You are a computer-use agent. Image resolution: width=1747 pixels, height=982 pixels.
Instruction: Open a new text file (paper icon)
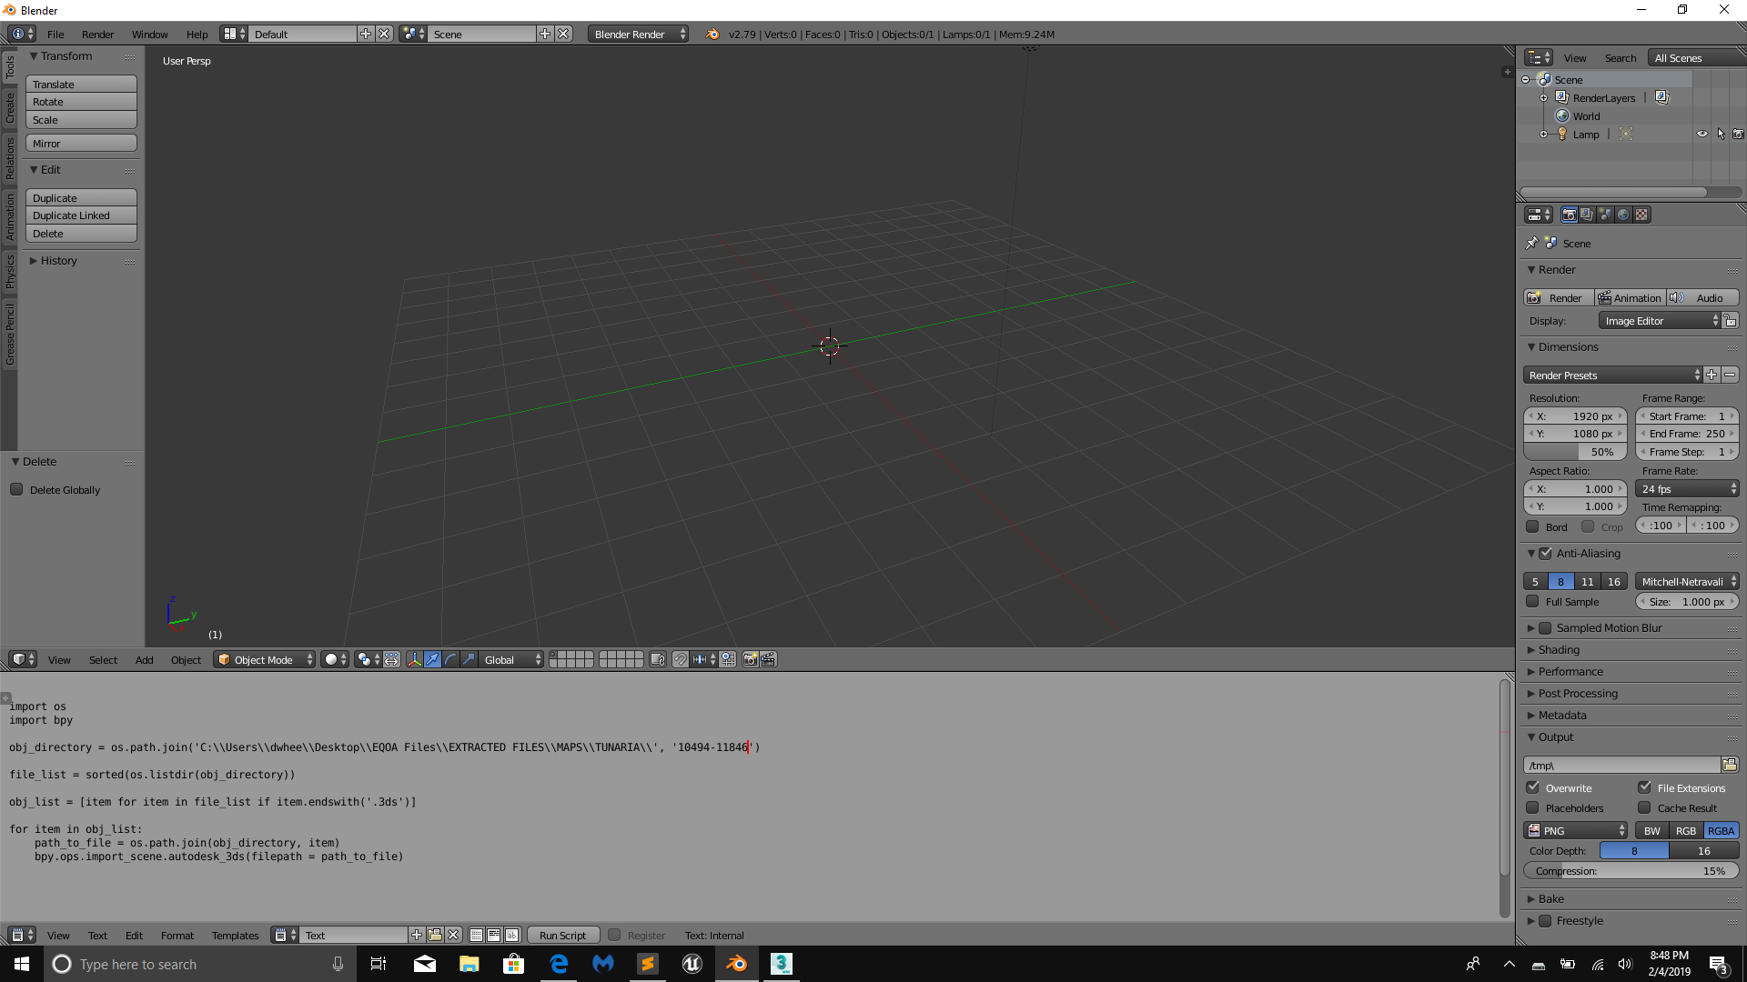click(416, 935)
